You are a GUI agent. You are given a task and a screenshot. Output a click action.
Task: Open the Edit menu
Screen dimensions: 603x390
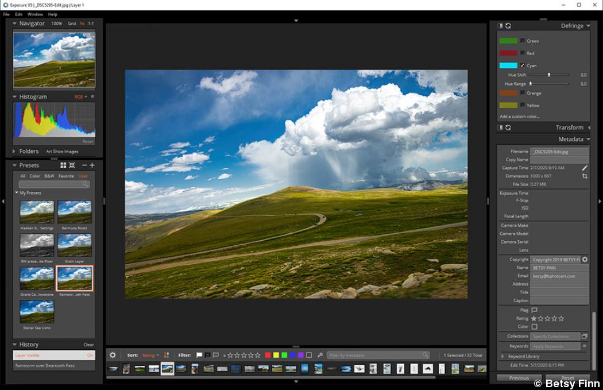pos(18,14)
